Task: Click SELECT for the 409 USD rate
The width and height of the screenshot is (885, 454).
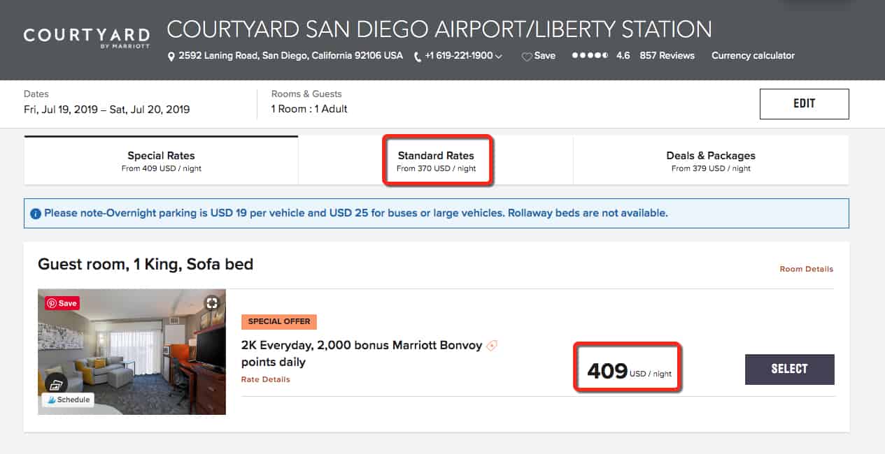Action: click(790, 369)
